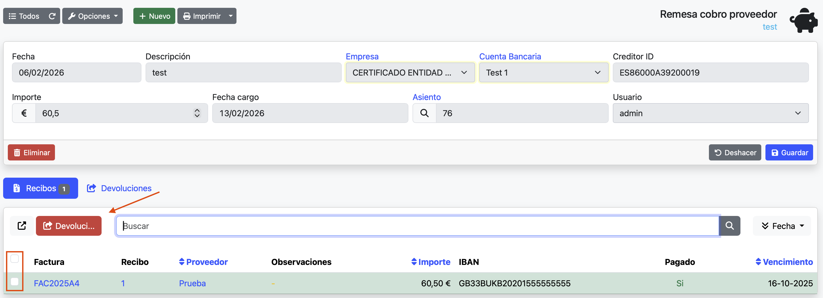This screenshot has height=298, width=823.
Task: Toggle the select-all checkbox in the table header
Action: point(15,259)
